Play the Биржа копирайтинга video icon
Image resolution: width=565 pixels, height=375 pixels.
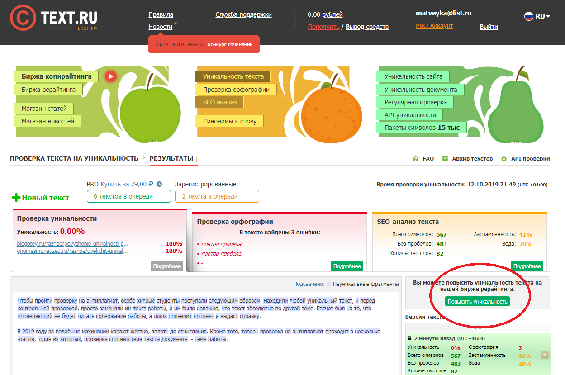click(110, 76)
